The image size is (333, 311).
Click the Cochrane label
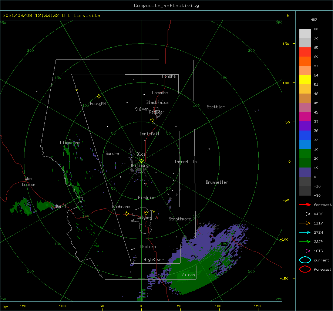[x=121, y=207]
